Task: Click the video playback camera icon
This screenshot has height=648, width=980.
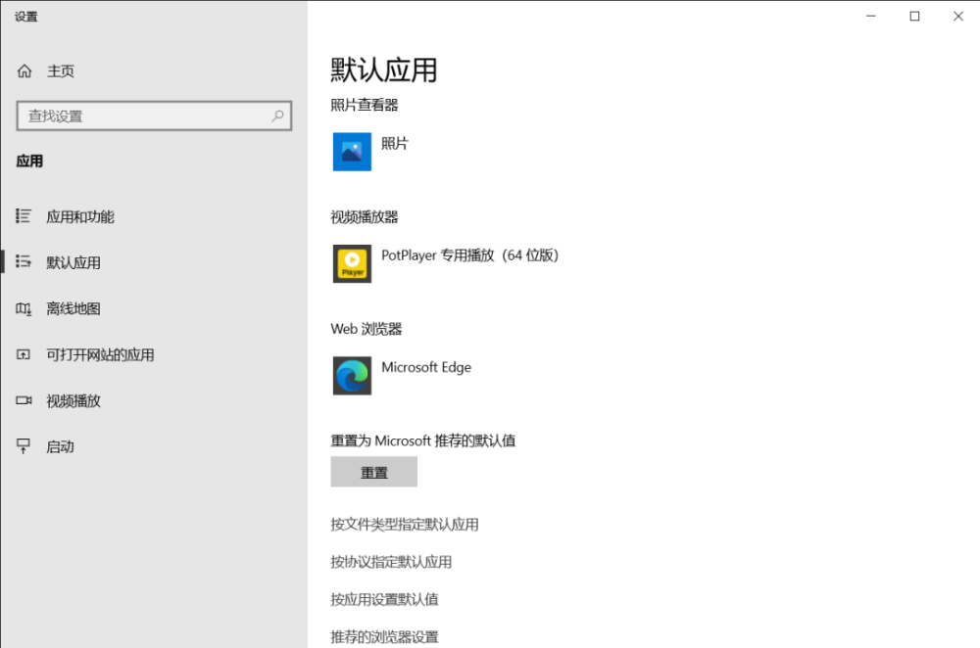Action: (24, 400)
